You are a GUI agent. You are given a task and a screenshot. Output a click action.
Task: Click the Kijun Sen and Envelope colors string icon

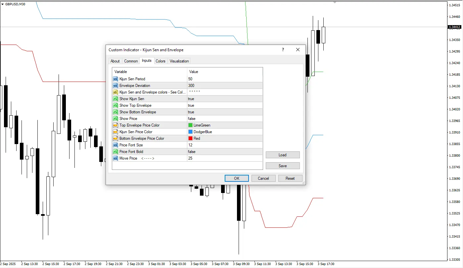pyautogui.click(x=115, y=92)
